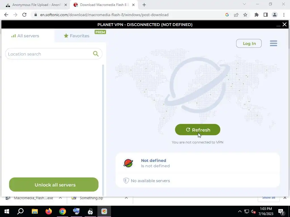The height and width of the screenshot is (217, 290).
Task: Select the Download Macromedia Flash 8 tab
Action: point(104,5)
